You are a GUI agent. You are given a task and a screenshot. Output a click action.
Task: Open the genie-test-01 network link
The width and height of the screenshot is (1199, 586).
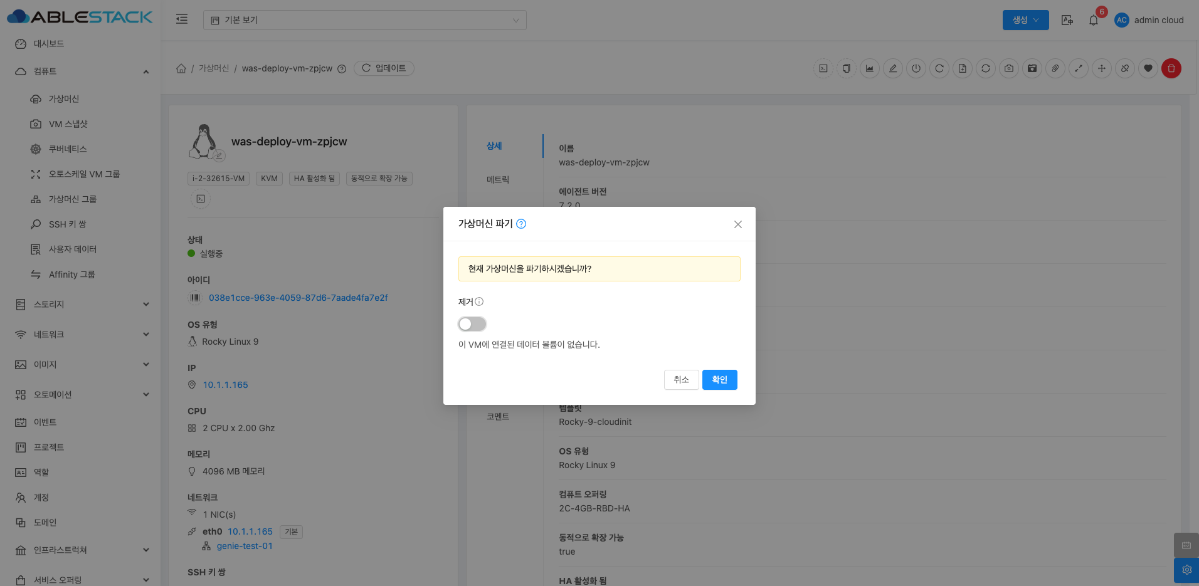coord(245,547)
